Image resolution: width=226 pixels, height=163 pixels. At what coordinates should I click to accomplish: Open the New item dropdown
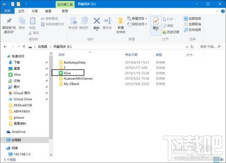(137, 19)
